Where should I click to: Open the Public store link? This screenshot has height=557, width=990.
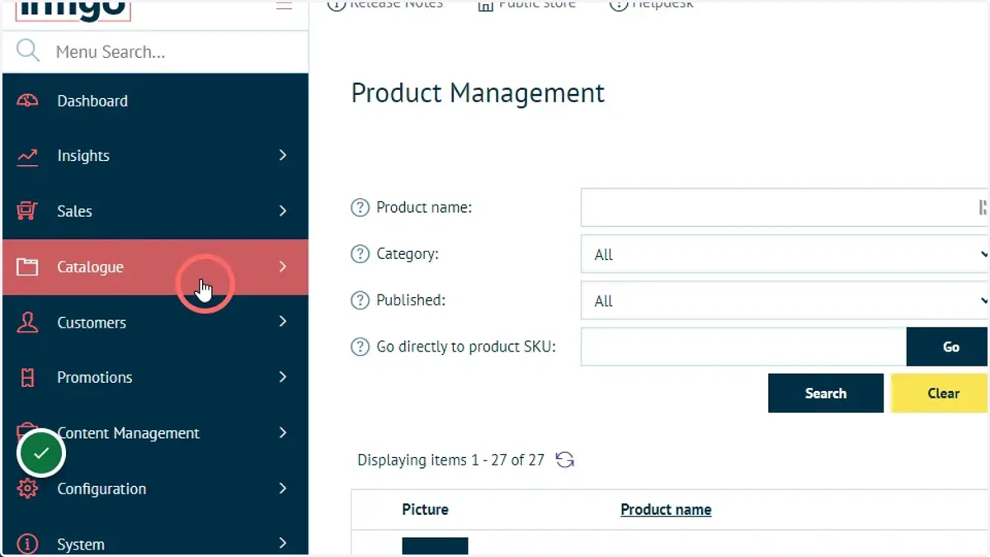527,4
